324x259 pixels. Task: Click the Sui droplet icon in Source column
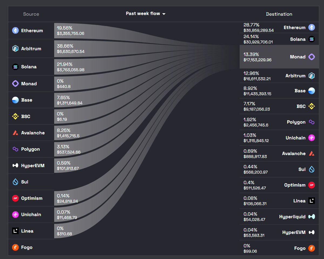(15, 182)
